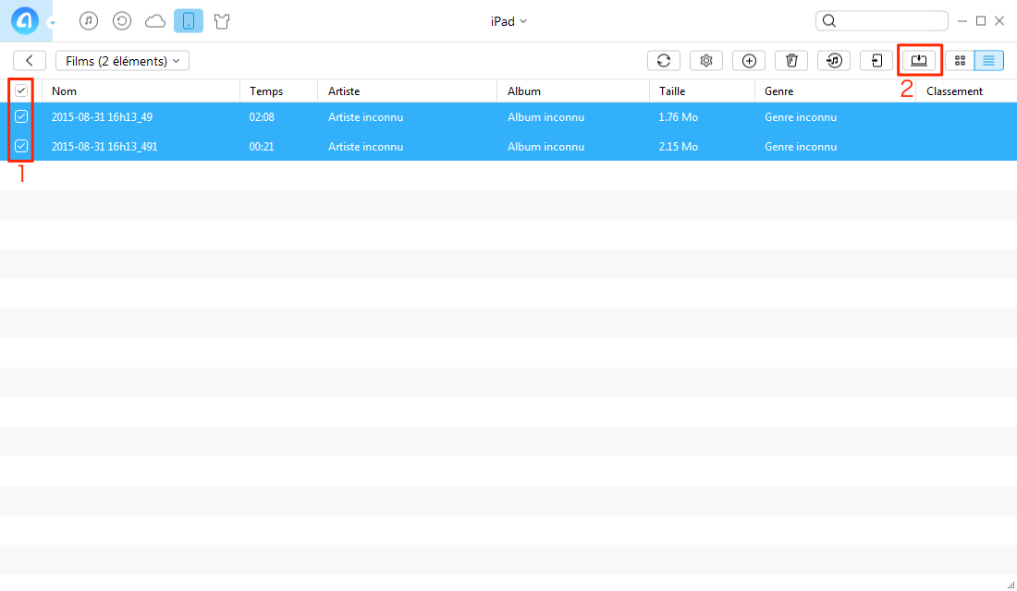The height and width of the screenshot is (591, 1017).
Task: Open the t-shirt skin icon
Action: click(222, 21)
